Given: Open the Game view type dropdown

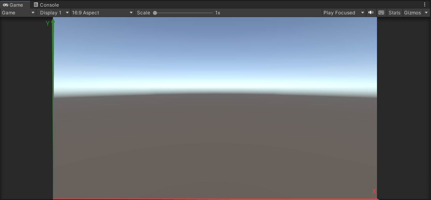Looking at the screenshot, I should pos(18,13).
